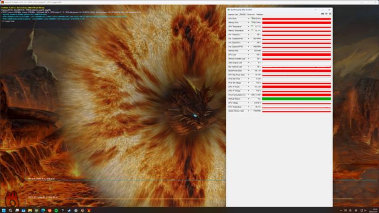The height and width of the screenshot is (213, 379).
Task: Click the GPU-Z refresh icon
Action: (326, 14)
